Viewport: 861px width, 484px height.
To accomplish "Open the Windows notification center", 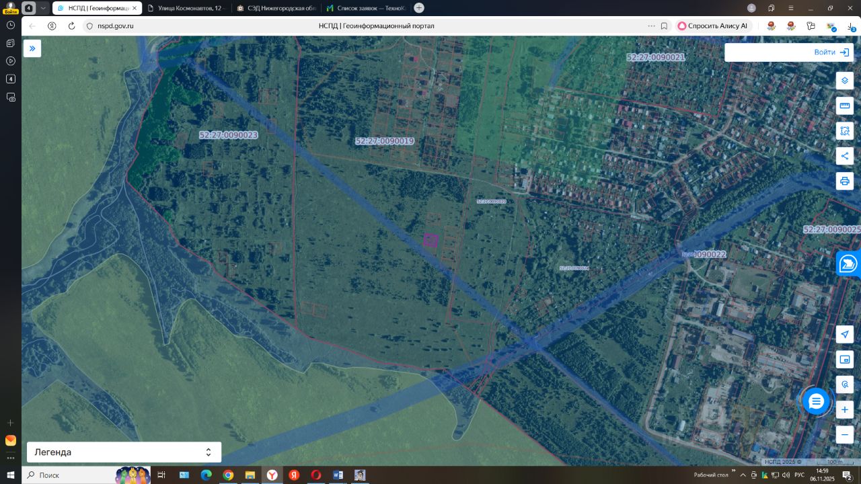I will click(848, 475).
